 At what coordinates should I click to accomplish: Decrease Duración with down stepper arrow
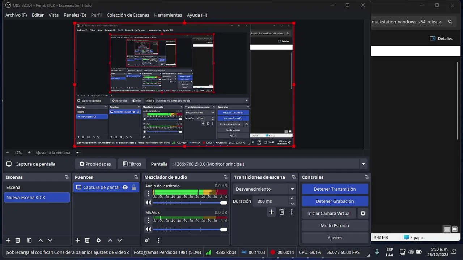[x=292, y=204]
